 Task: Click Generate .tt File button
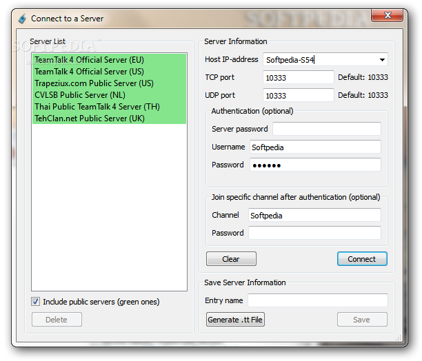[x=235, y=320]
